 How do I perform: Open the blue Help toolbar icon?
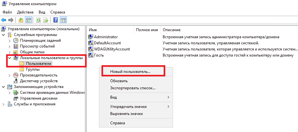[x=56, y=20]
